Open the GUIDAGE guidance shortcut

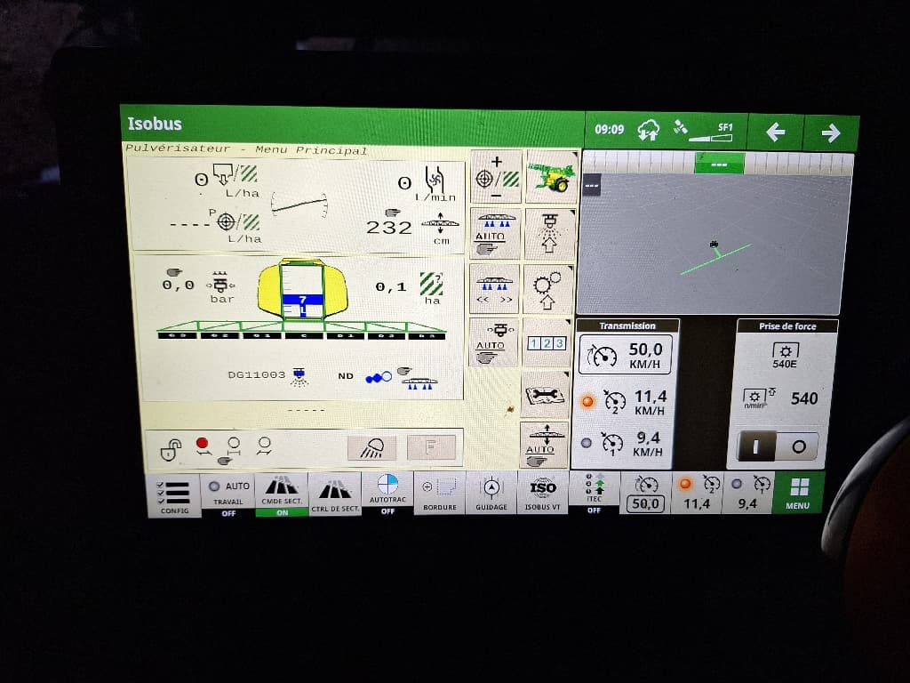(x=491, y=493)
